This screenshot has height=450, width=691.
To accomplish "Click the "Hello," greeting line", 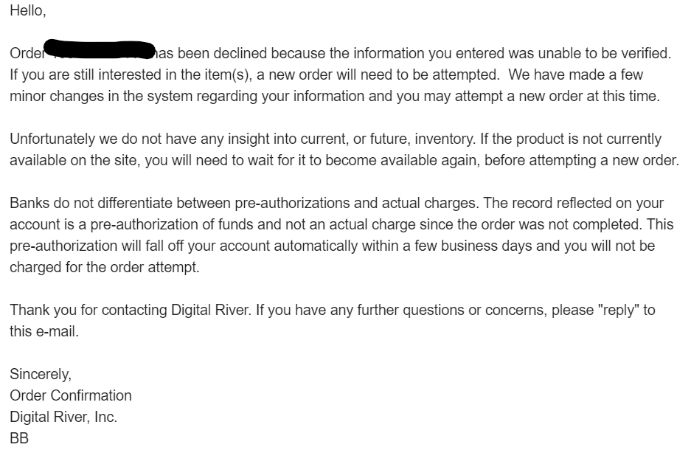I will [x=28, y=10].
